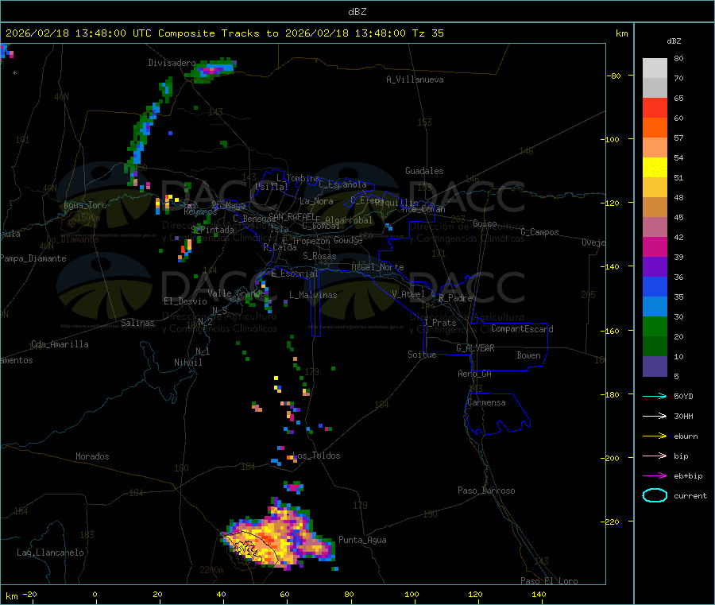Click the blue 35-36 dBZ swatch

(x=655, y=286)
